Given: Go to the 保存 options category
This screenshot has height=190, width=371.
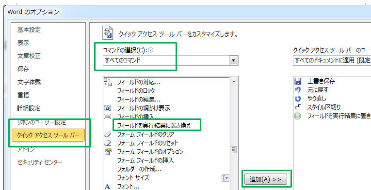Looking at the screenshot, I should (23, 69).
